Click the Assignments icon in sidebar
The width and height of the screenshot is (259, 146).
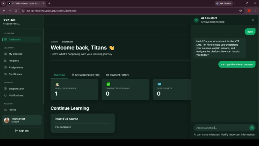tap(5, 67)
